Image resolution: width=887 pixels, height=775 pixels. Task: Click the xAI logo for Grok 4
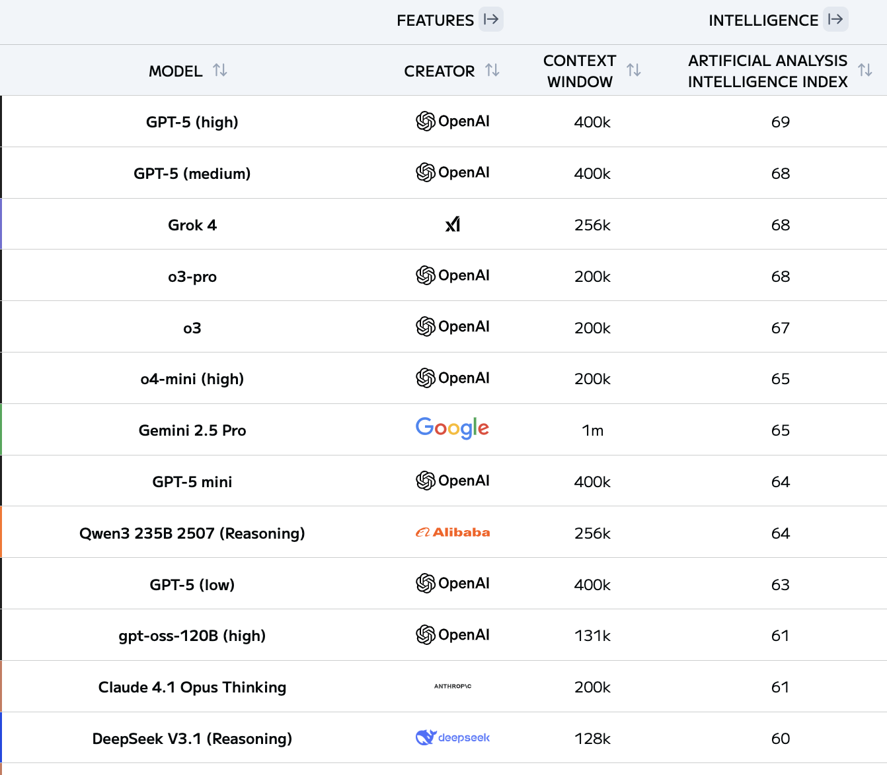(x=453, y=224)
